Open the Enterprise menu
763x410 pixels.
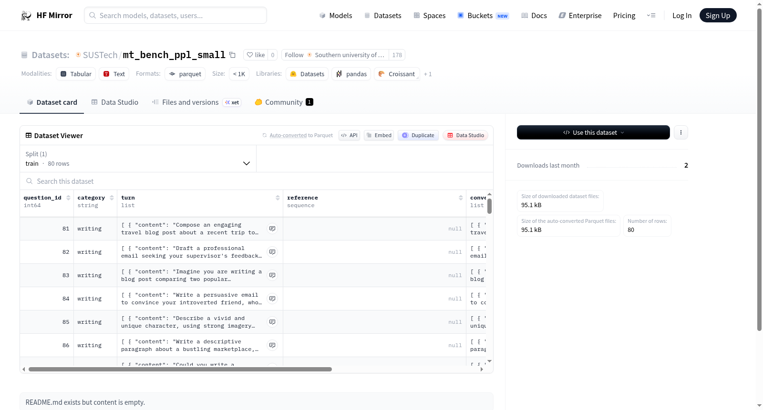click(580, 16)
